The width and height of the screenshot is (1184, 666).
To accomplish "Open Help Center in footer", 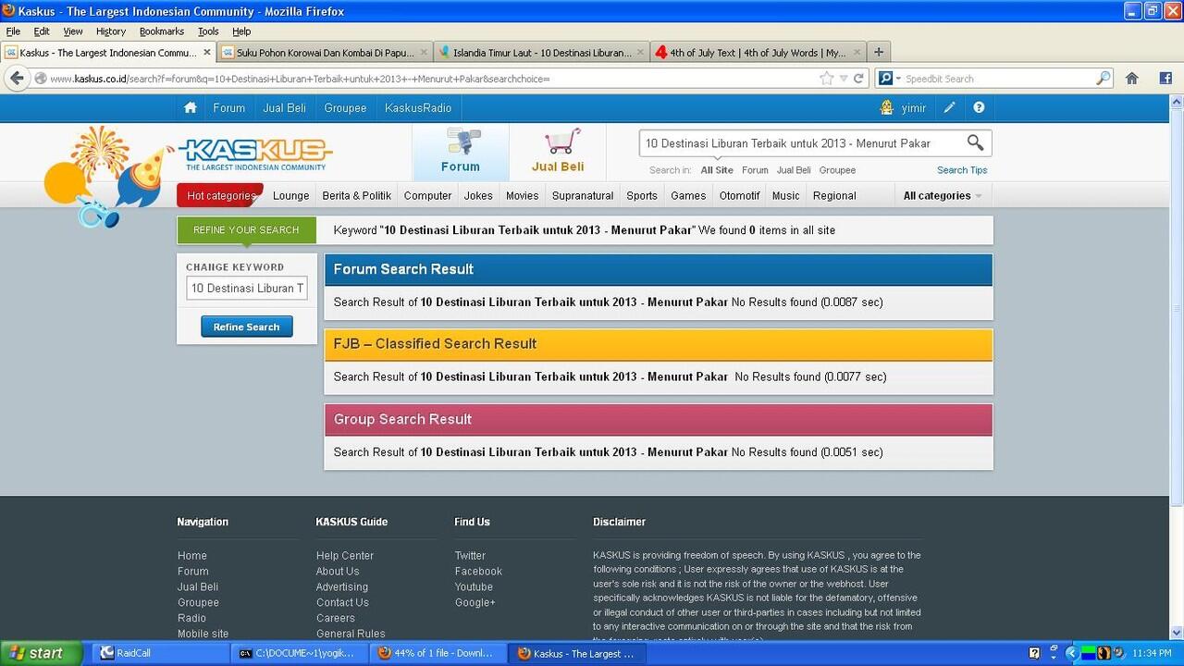I will point(345,556).
